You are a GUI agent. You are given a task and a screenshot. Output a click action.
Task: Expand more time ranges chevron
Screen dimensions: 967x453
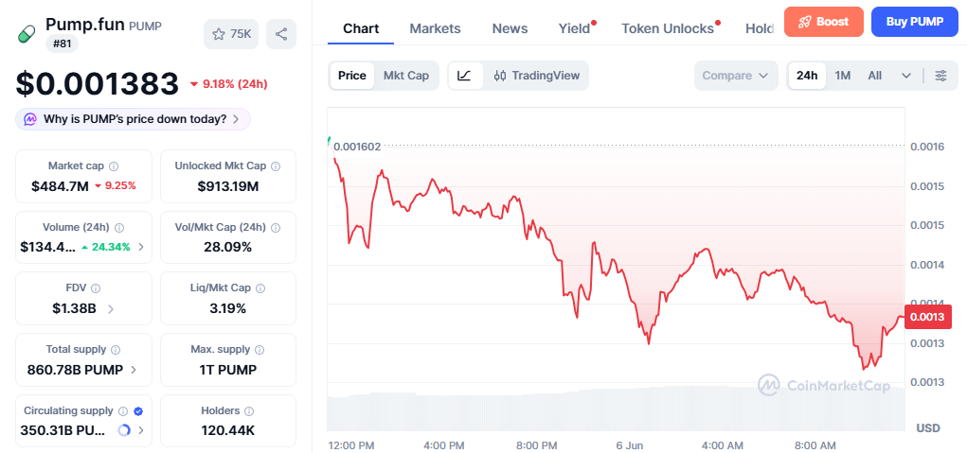click(906, 76)
